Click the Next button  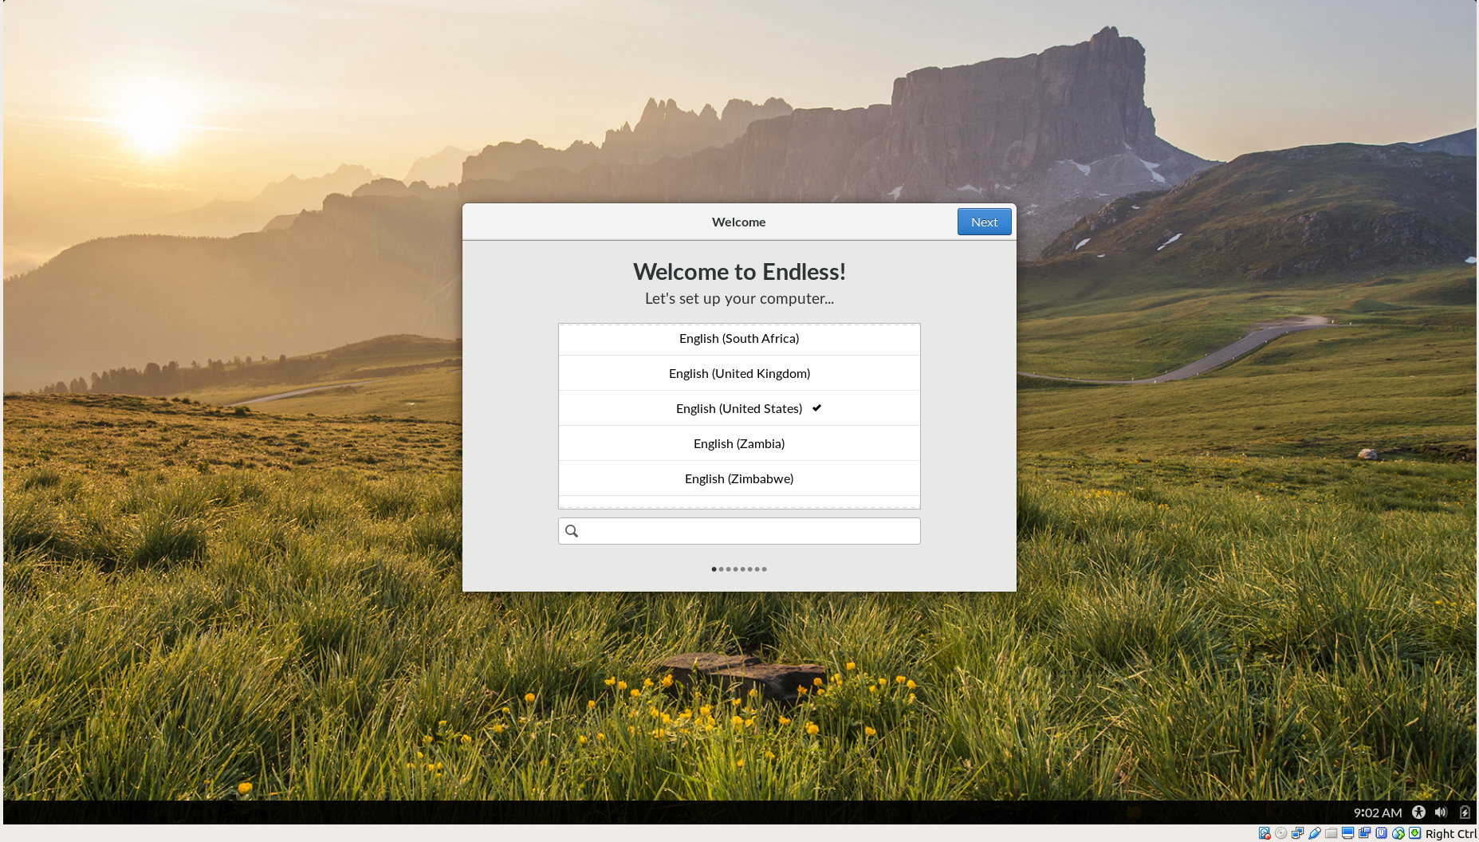[984, 222]
